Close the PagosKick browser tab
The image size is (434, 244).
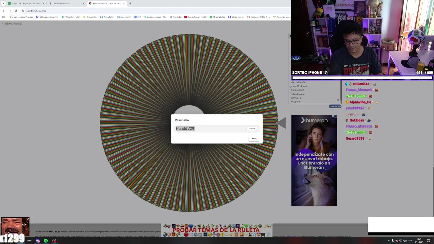tap(43, 3)
